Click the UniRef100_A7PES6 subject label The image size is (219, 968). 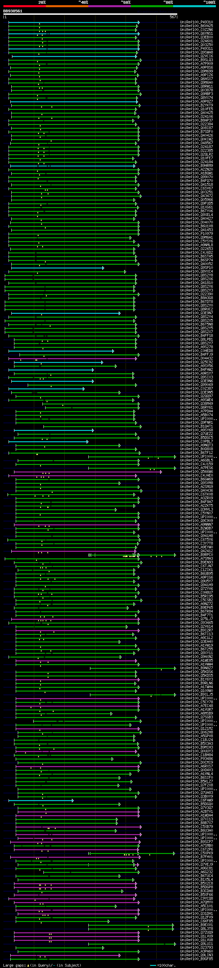tap(196, 468)
